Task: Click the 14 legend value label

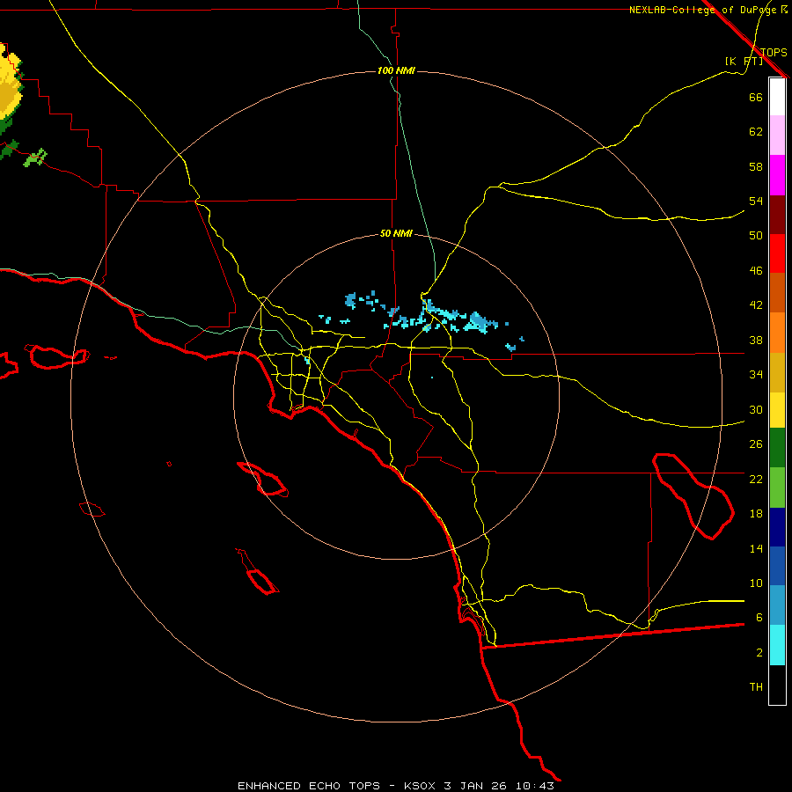Action: point(756,548)
